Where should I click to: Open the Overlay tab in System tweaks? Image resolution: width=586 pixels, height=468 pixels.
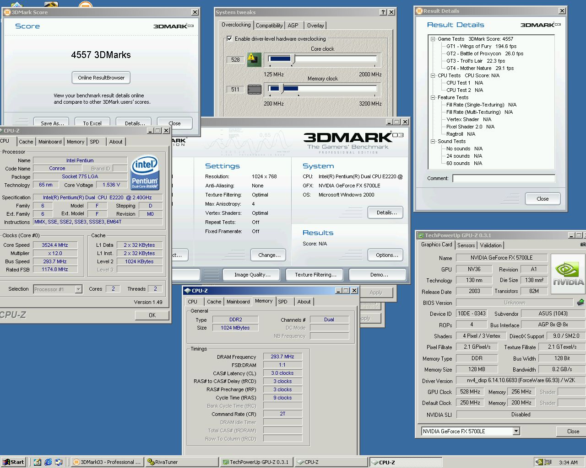tap(315, 26)
